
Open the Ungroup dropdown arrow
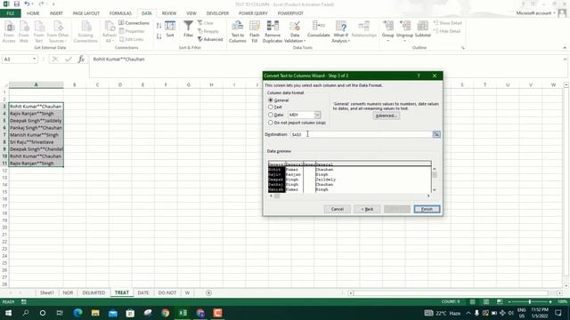click(x=404, y=40)
